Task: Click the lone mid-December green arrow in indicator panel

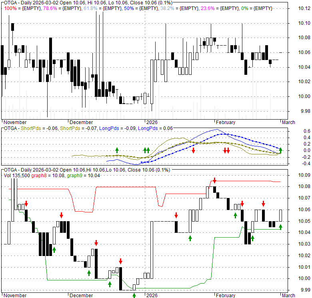Action: tap(117, 150)
